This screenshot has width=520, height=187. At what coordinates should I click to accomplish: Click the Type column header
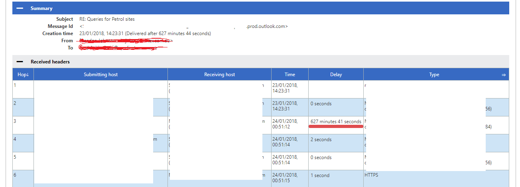click(434, 75)
